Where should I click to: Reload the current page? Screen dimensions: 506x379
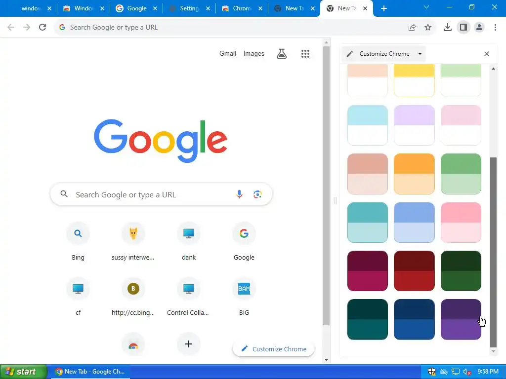(42, 28)
